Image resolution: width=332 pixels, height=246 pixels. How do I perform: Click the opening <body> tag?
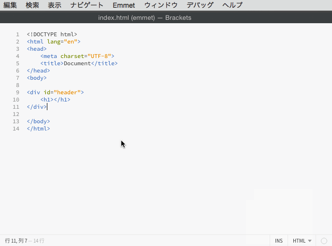click(x=37, y=78)
